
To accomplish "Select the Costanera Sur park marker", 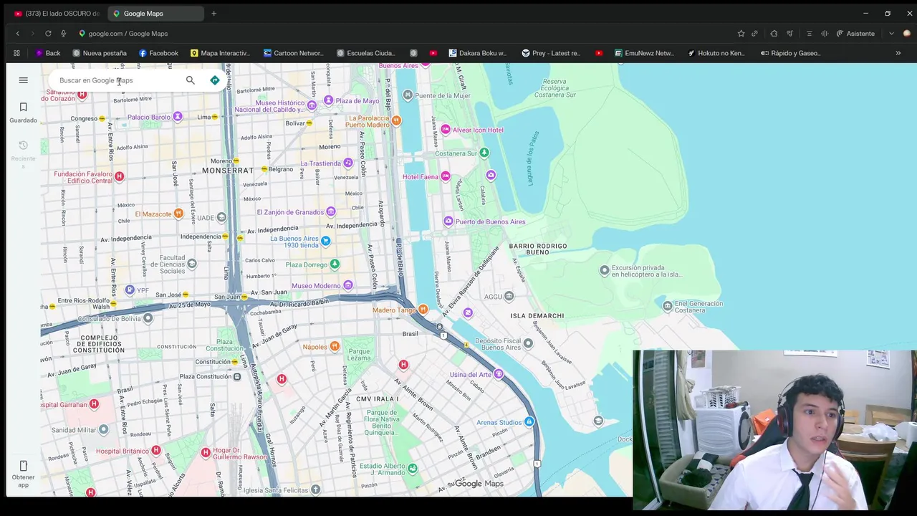I will click(484, 153).
